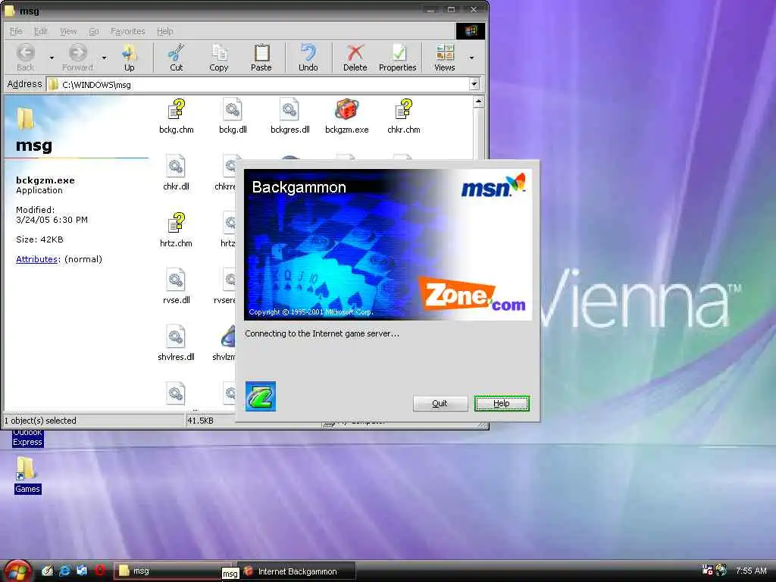Open the Edit menu
Image resolution: width=776 pixels, height=582 pixels.
coord(41,31)
